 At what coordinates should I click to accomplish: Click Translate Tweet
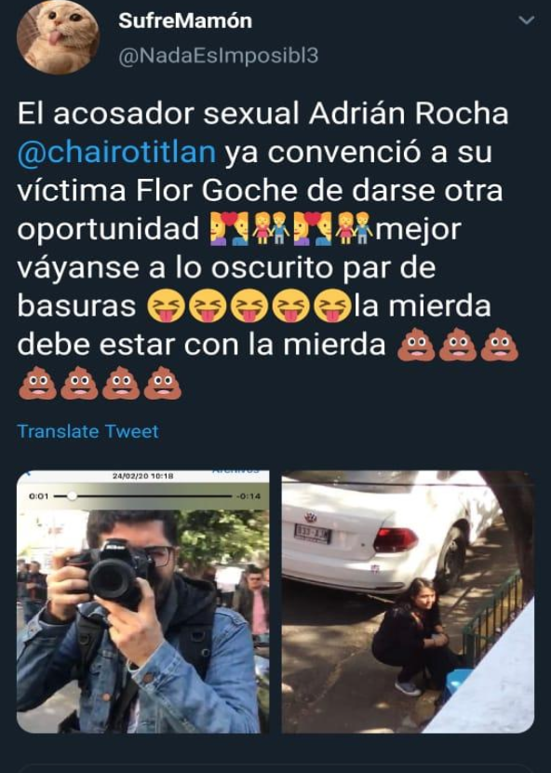click(88, 431)
